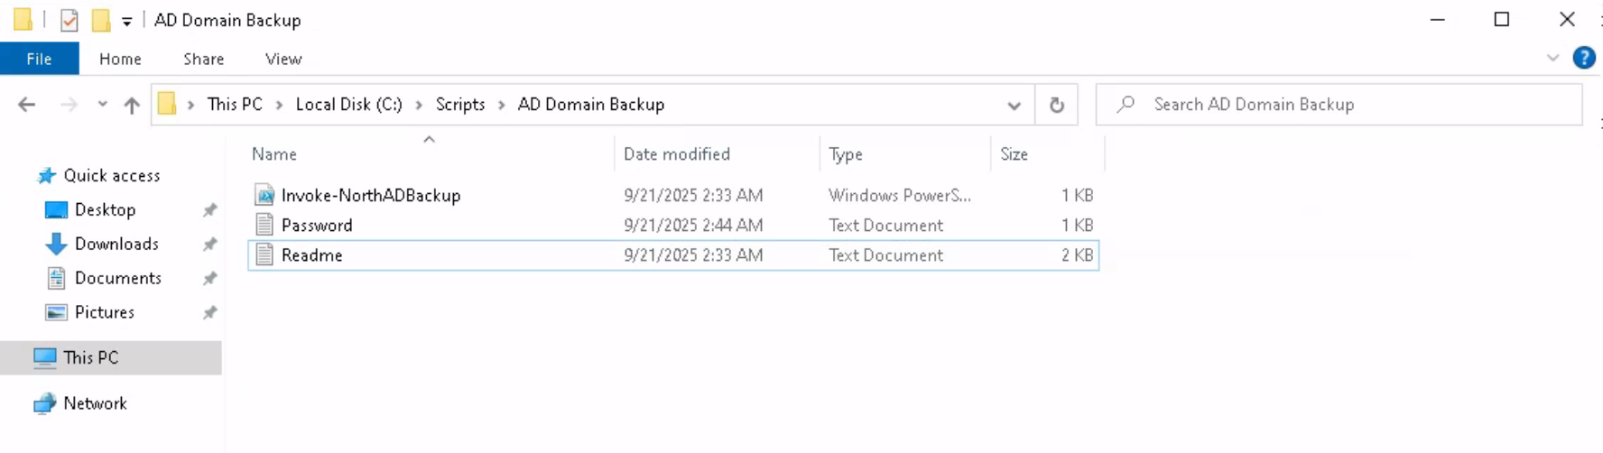Select the Invoke-NorthADBackup PowerShell script icon
The width and height of the screenshot is (1603, 453).
click(x=264, y=195)
